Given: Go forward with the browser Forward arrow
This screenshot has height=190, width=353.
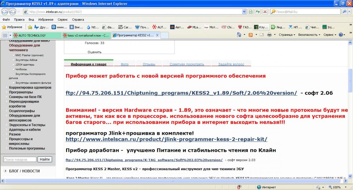Looking at the screenshot, I should 13,12.
